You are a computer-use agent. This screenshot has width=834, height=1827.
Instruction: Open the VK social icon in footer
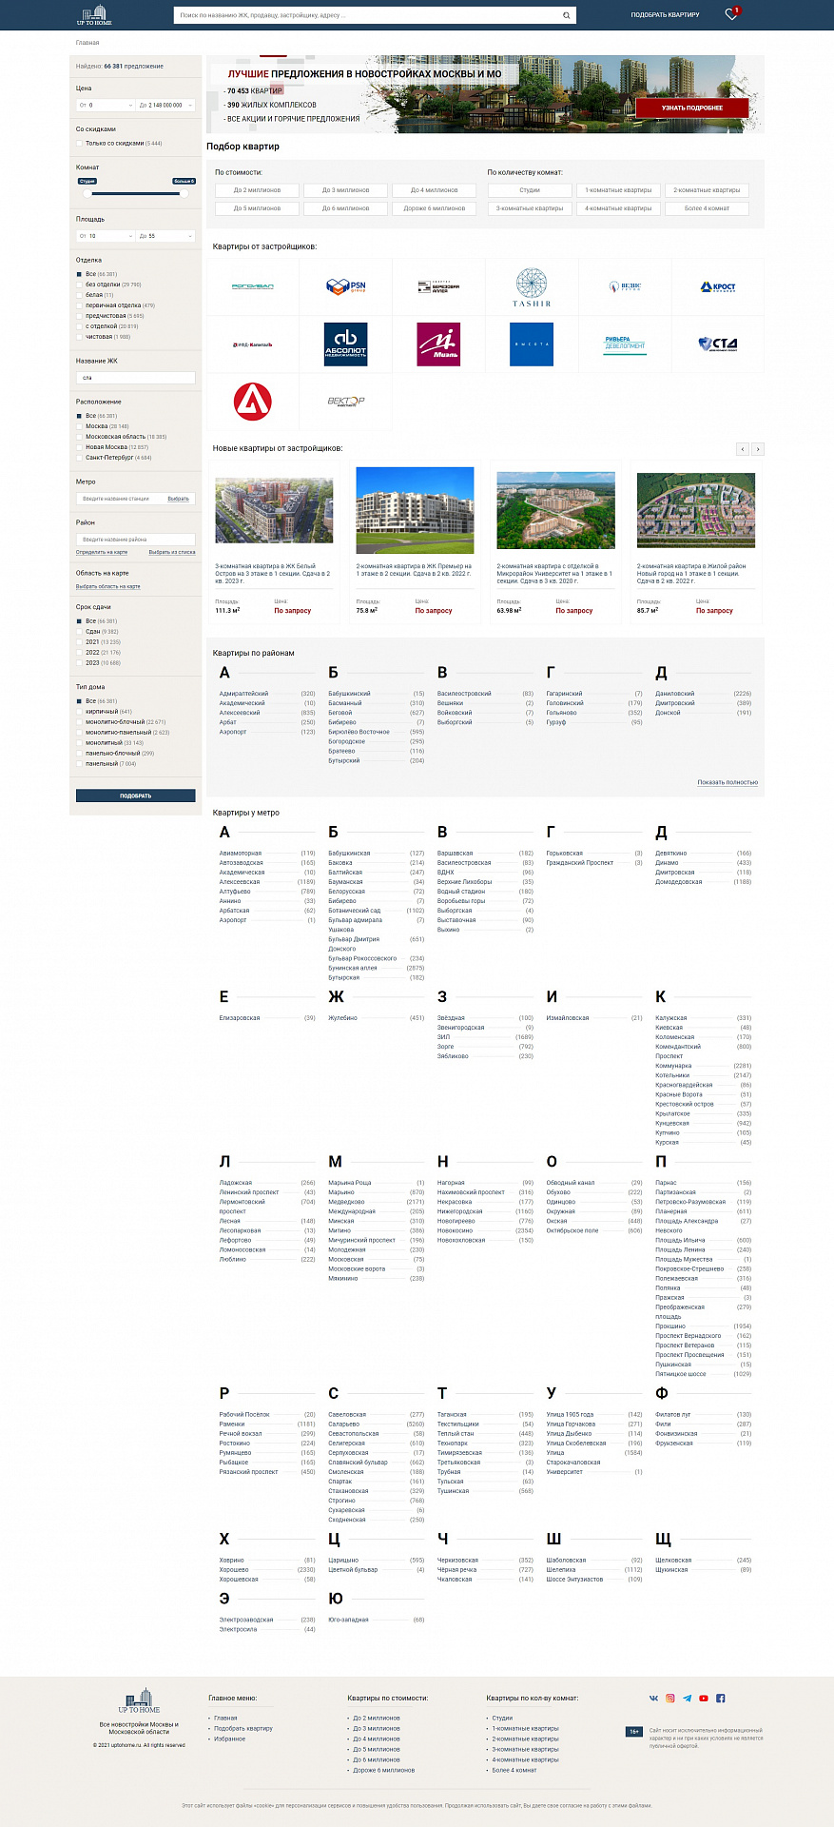653,1698
